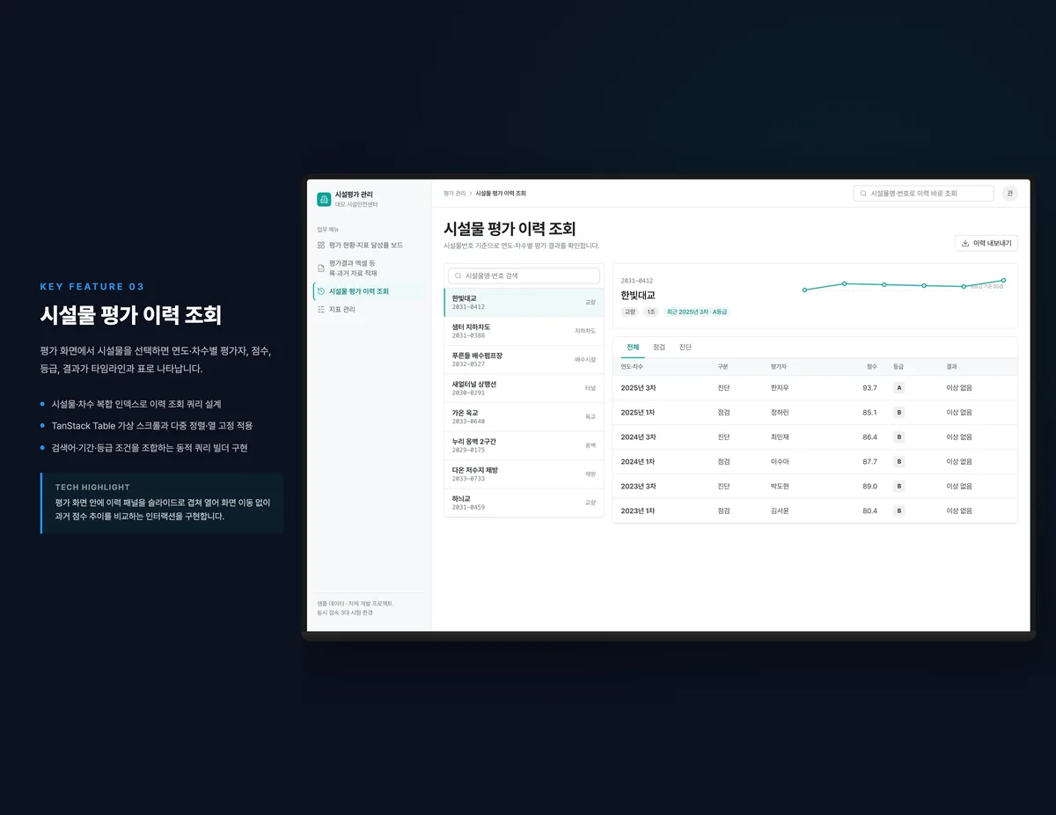The width and height of the screenshot is (1056, 815).
Task: Click evaluator name 박도현
Action: coord(780,486)
